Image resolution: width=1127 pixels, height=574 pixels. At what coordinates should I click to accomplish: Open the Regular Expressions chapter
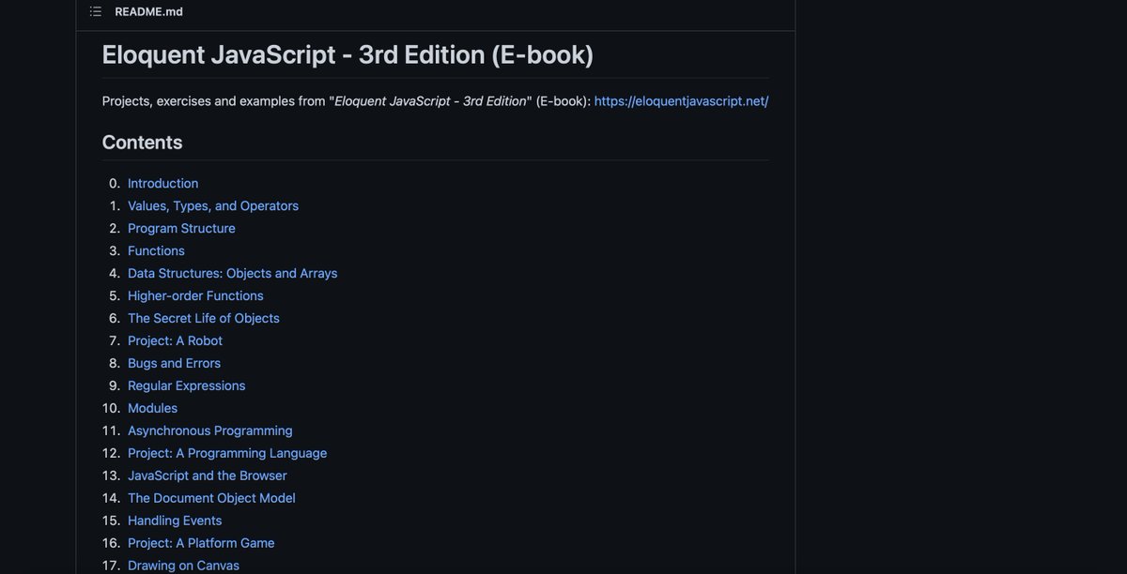click(187, 385)
